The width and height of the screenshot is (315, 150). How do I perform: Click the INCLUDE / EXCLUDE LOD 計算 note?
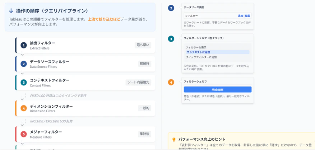51,121
